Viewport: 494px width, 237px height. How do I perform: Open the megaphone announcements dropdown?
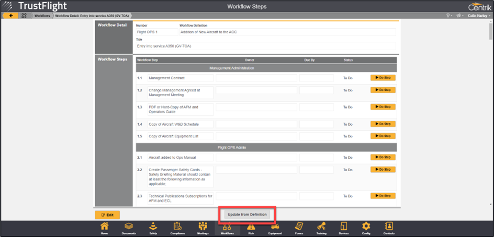tap(459, 16)
